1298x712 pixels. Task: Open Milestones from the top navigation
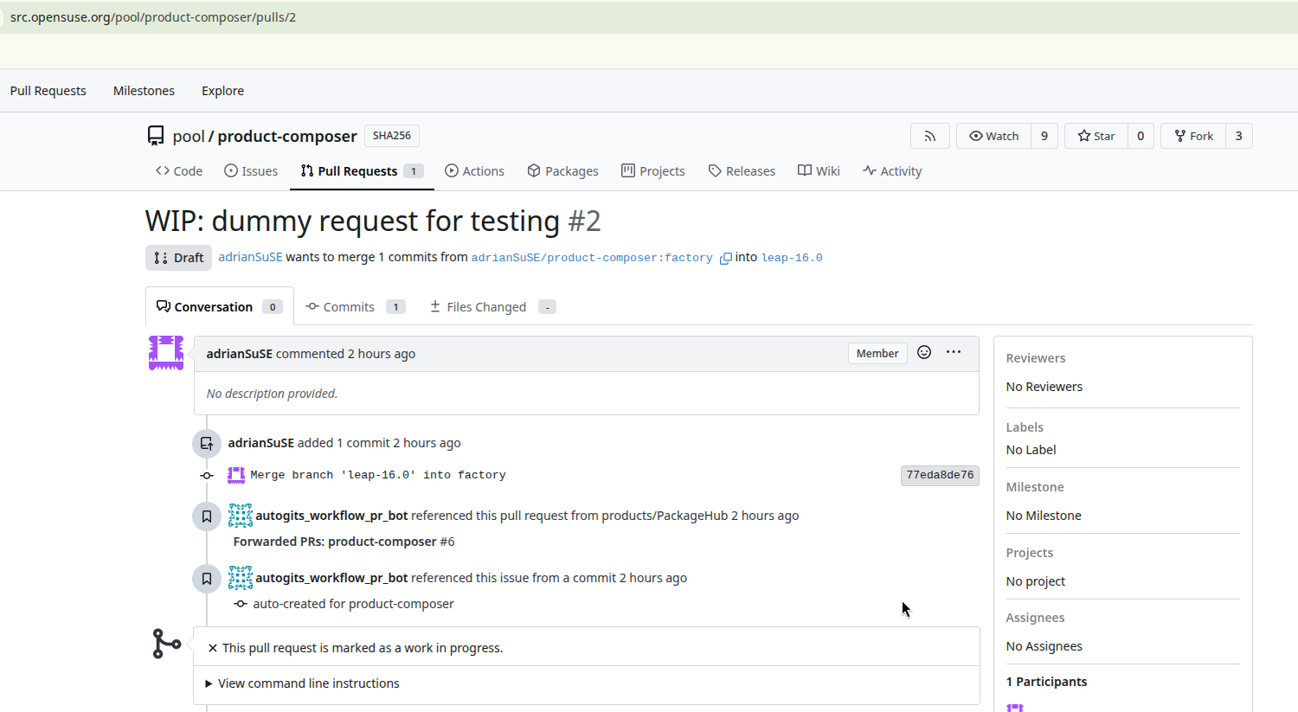point(144,90)
